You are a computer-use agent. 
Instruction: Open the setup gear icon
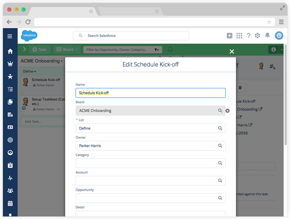click(x=257, y=36)
